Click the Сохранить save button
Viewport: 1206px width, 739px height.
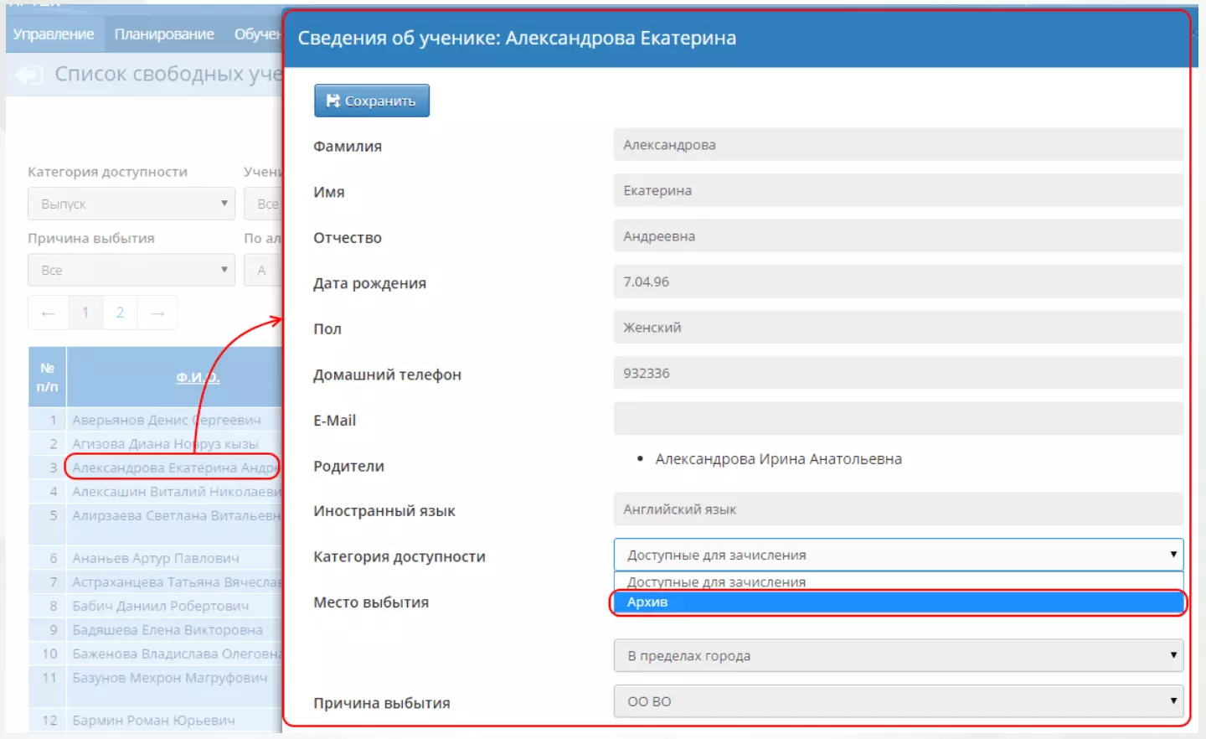point(372,101)
